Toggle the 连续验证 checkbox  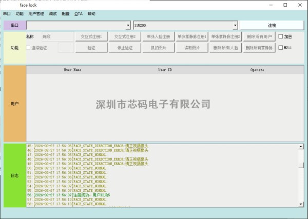pyautogui.click(x=28, y=48)
